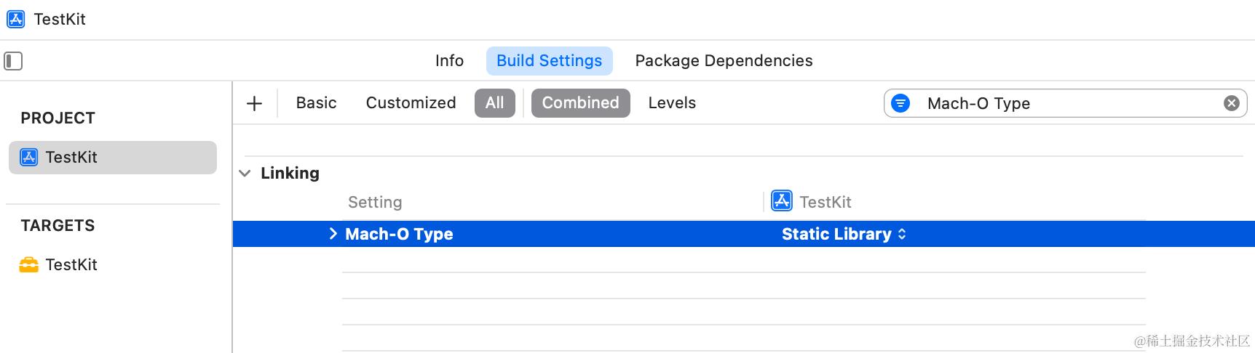Image resolution: width=1255 pixels, height=353 pixels.
Task: Show All build settings
Action: point(494,103)
